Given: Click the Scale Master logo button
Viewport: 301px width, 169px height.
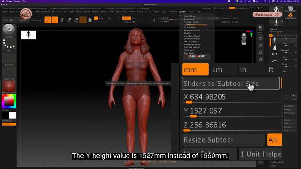Looking at the screenshot, I should [x=197, y=56].
